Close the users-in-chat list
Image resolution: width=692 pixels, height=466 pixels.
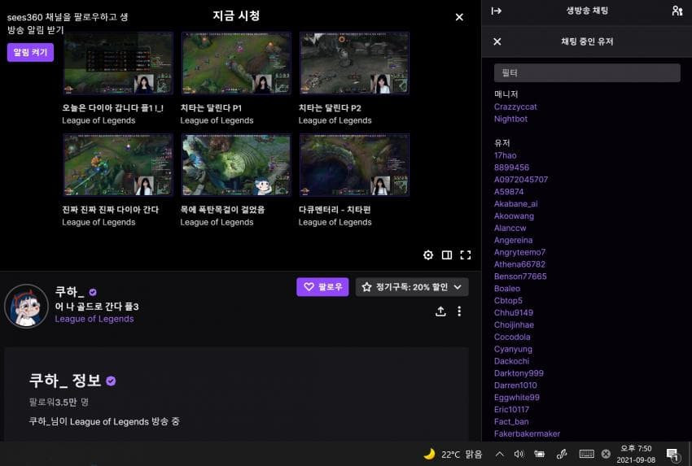point(497,41)
